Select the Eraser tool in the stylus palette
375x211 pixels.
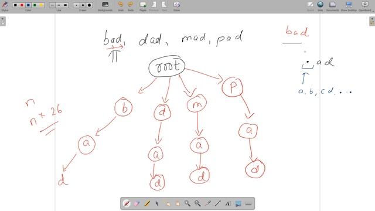[137, 203]
